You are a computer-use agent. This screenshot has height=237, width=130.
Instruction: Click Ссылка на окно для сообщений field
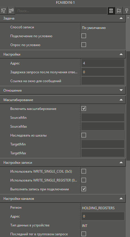click(103, 81)
